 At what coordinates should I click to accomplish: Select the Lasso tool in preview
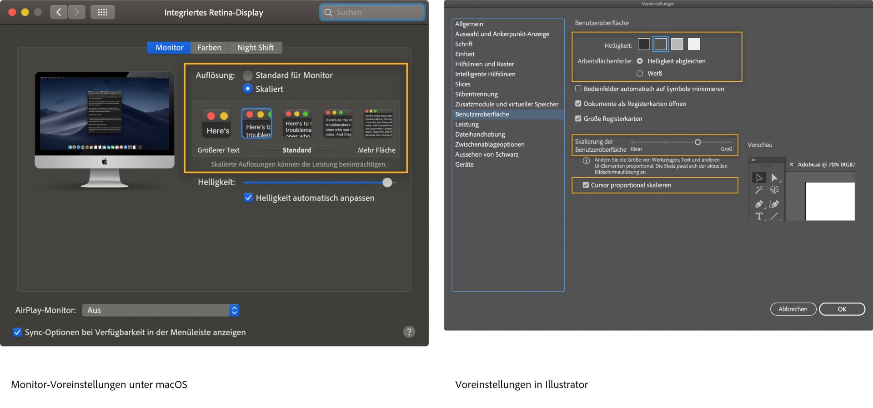pos(774,190)
